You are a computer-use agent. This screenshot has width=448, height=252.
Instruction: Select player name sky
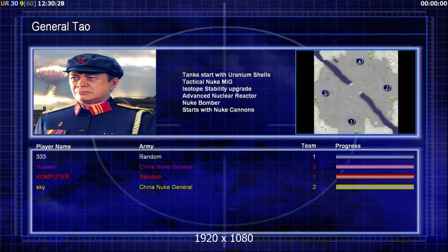(x=41, y=187)
